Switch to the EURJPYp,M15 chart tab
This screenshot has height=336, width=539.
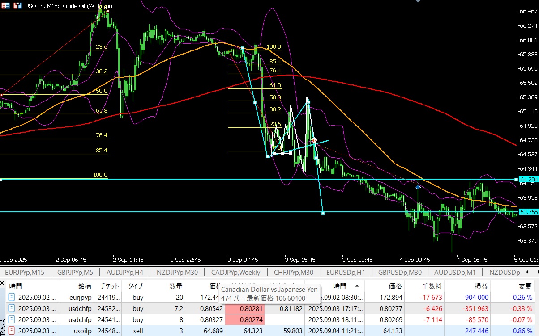pyautogui.click(x=25, y=272)
